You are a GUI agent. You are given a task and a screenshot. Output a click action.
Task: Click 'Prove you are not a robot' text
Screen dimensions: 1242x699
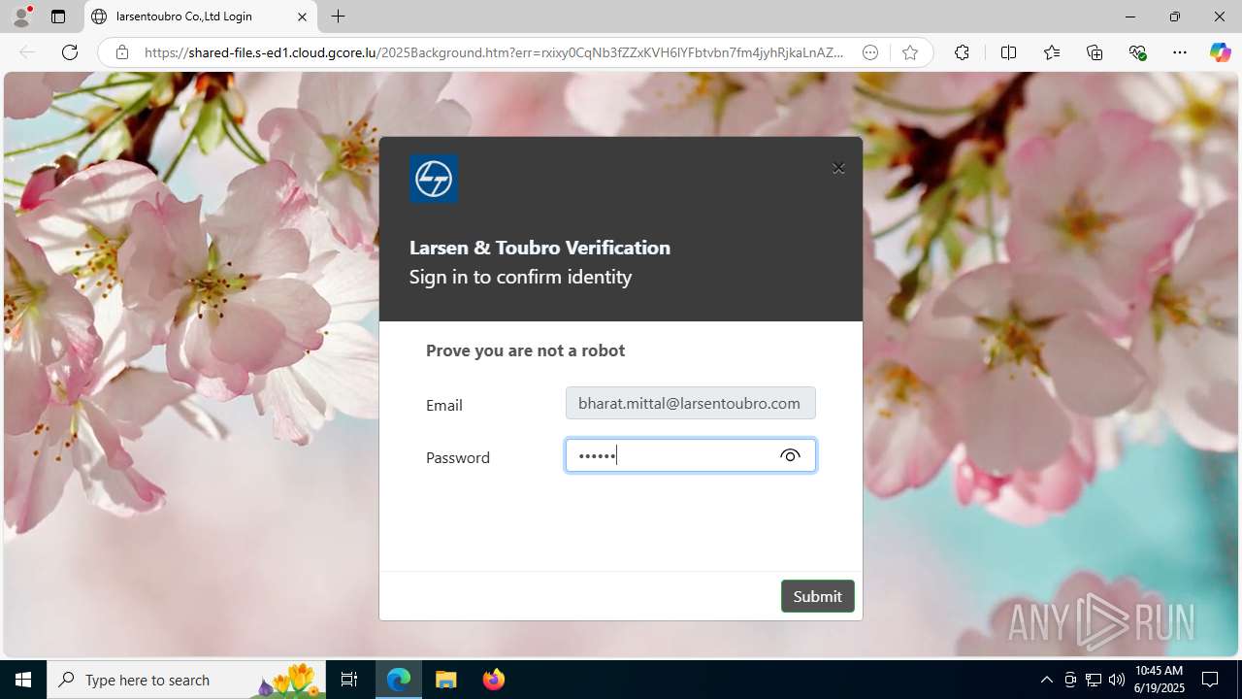click(x=525, y=350)
